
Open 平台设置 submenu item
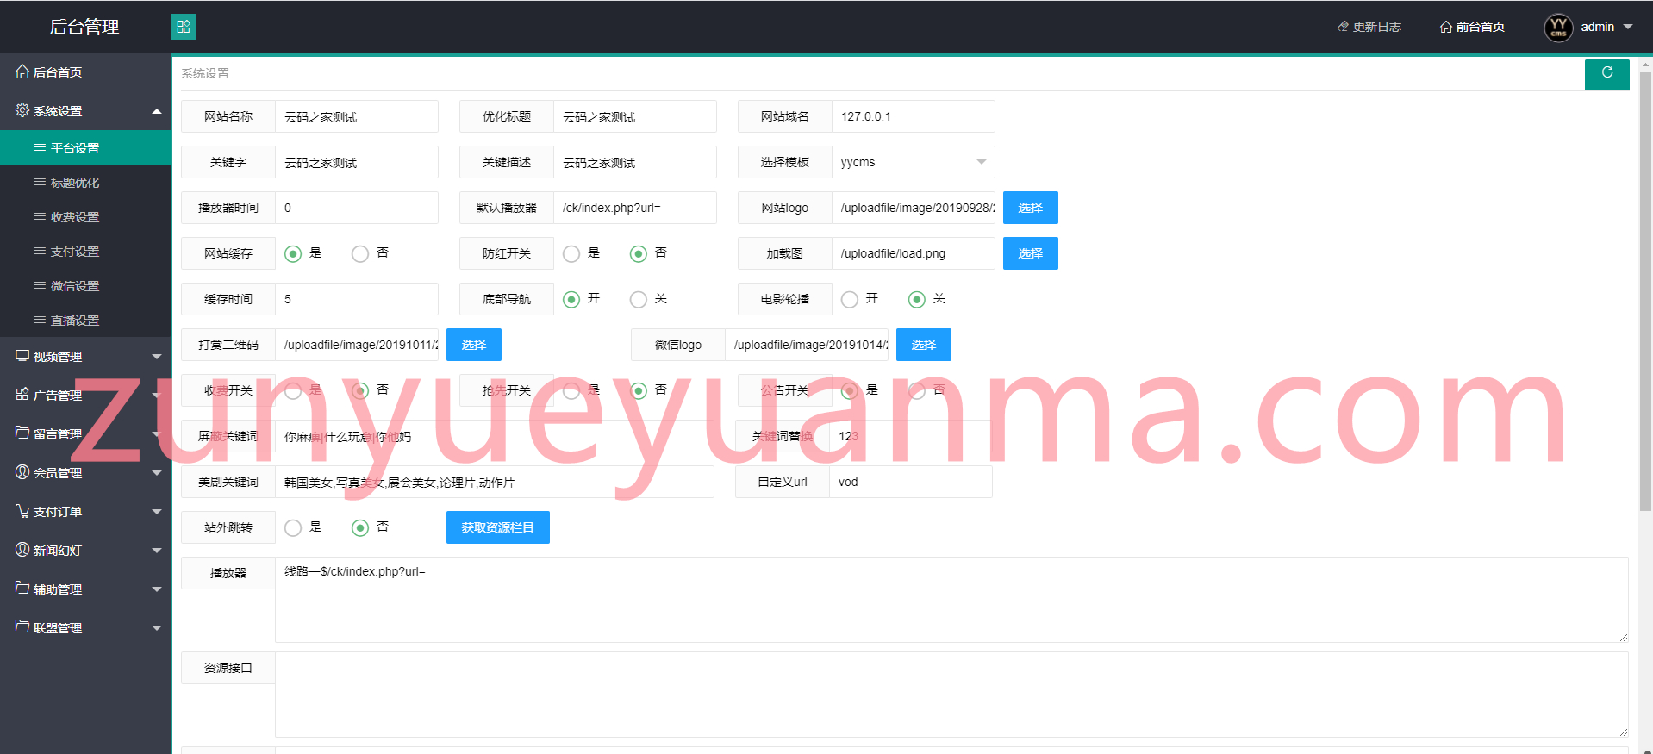(85, 148)
